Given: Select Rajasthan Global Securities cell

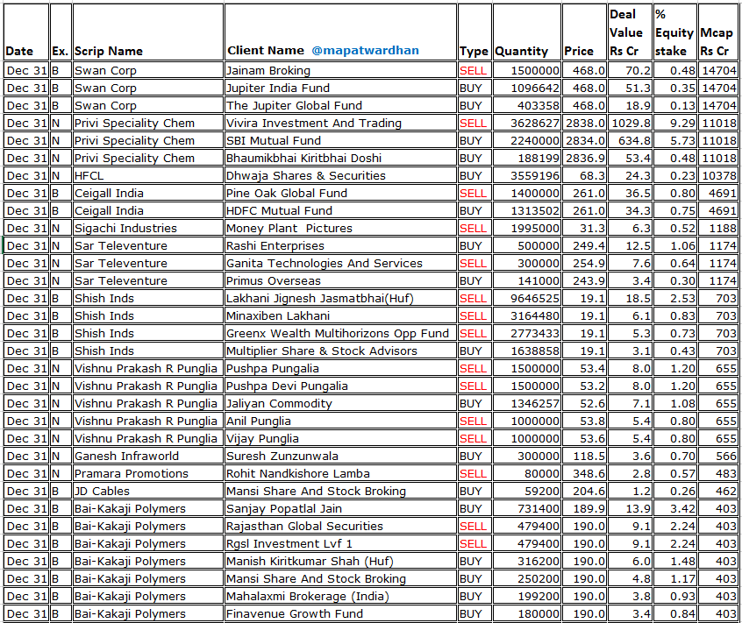Looking at the screenshot, I should (340, 526).
